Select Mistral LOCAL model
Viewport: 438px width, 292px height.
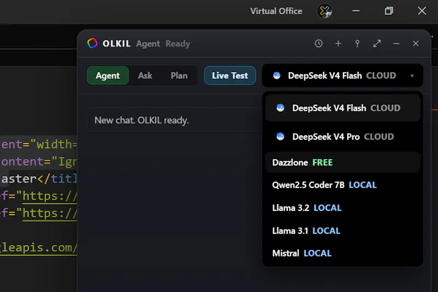343,253
